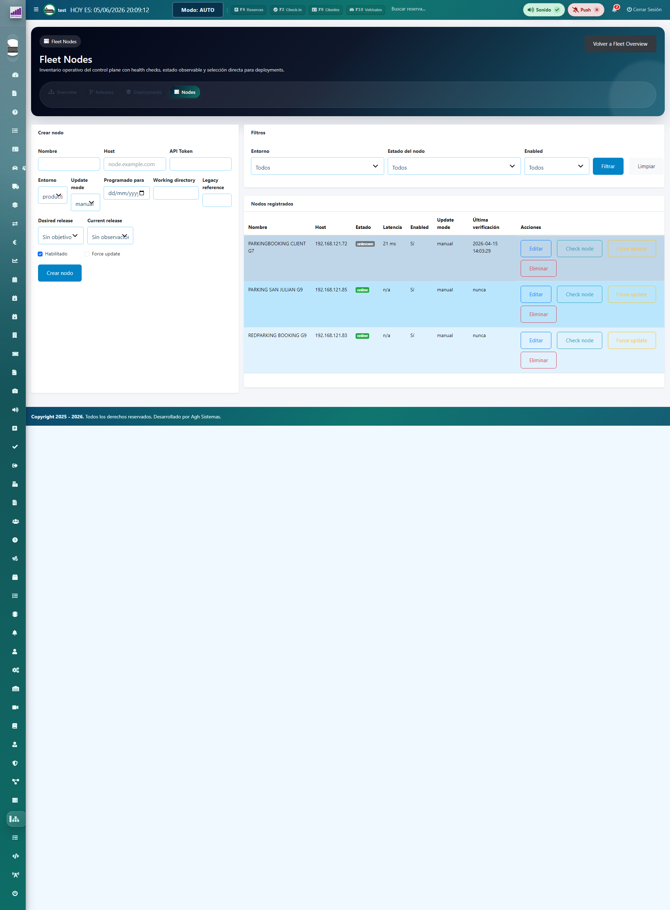Toggle the hamburger menu in top bar
Screen dimensions: 670x910
tap(36, 9)
